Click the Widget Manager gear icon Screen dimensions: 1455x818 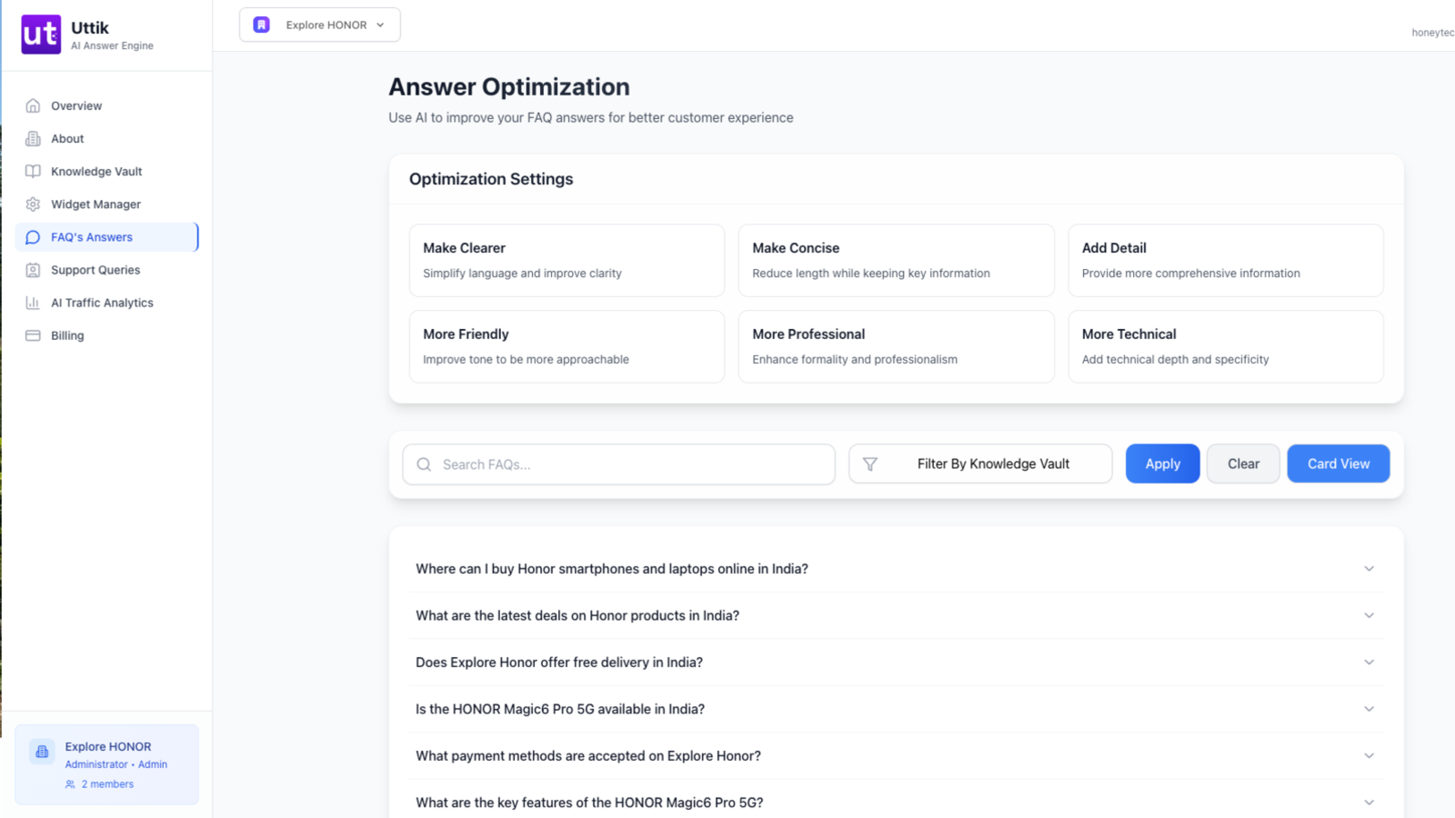point(33,204)
